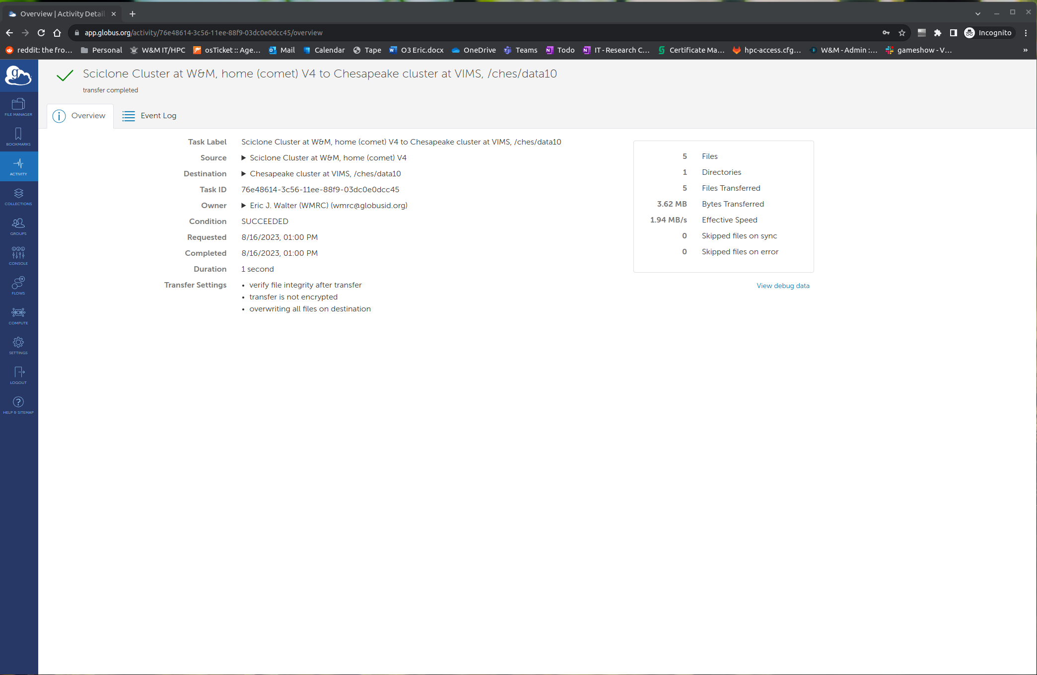Open File Manager in the Globus sidebar
1037x675 pixels.
[x=18, y=107]
